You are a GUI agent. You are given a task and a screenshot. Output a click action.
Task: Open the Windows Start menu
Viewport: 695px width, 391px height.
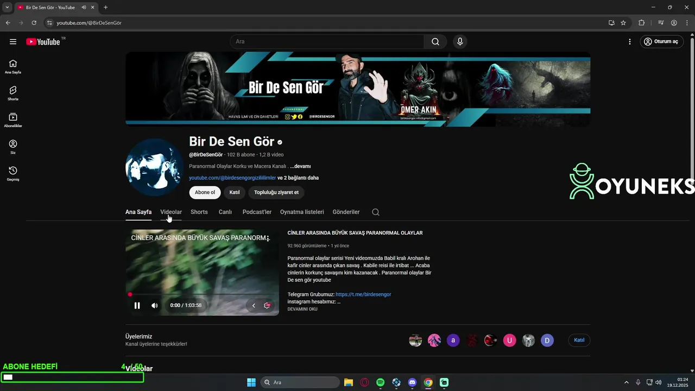[251, 382]
